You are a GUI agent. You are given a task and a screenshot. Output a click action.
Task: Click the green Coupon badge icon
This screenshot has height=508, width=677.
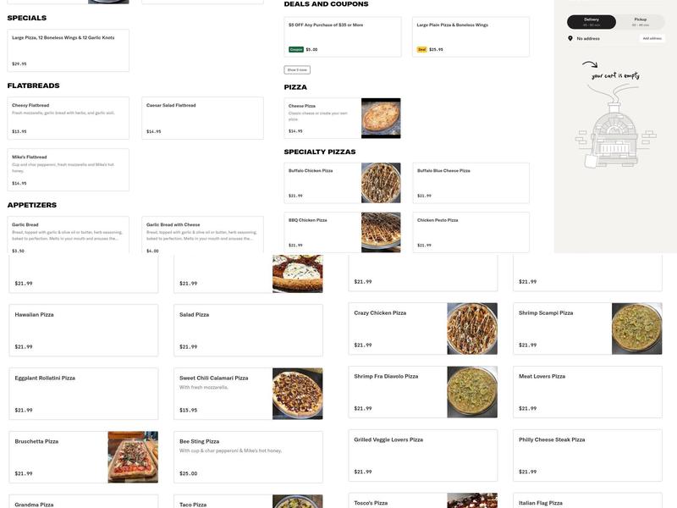pyautogui.click(x=296, y=49)
